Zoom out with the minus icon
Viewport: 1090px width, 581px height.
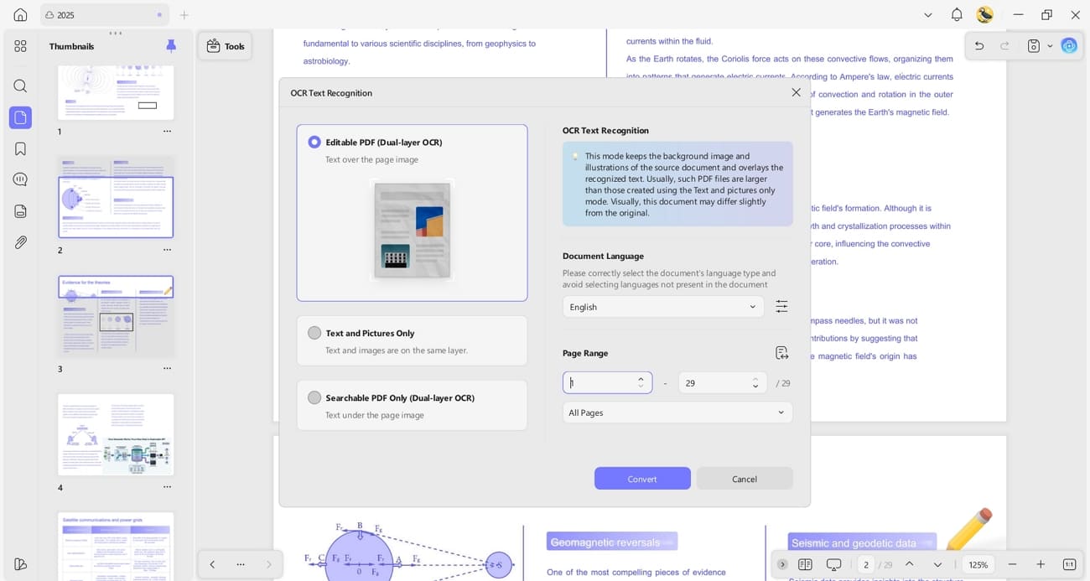point(1012,564)
